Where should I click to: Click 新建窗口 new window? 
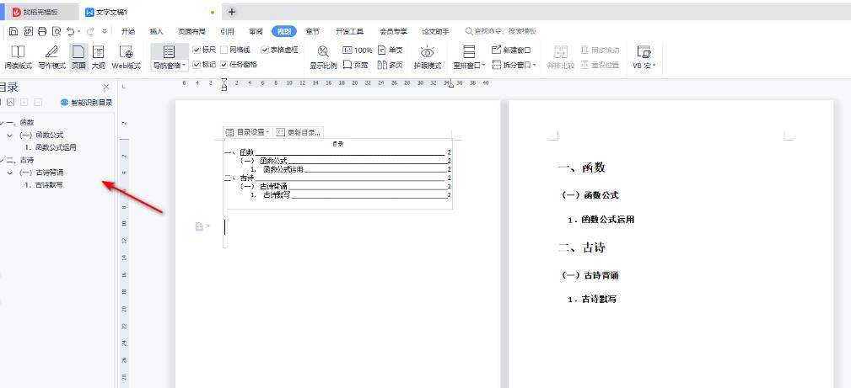coord(511,50)
